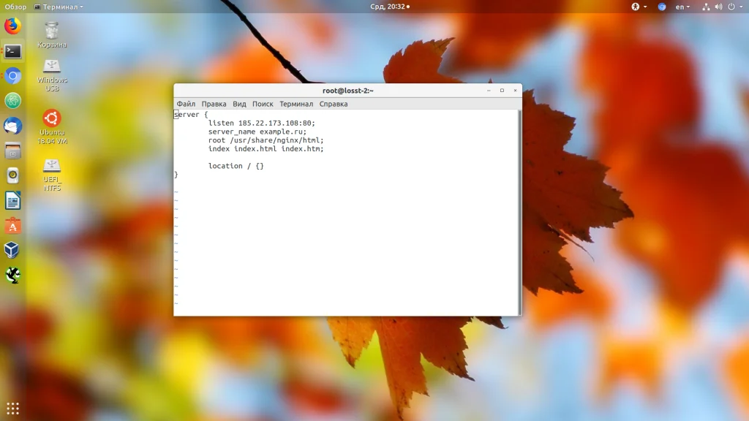Show applications grid button

click(x=13, y=409)
